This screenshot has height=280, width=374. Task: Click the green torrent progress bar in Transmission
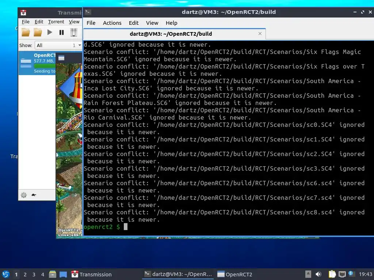(x=45, y=66)
